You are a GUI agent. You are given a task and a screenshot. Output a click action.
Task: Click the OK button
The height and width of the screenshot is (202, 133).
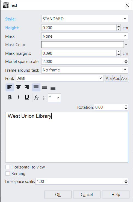coord(58,195)
